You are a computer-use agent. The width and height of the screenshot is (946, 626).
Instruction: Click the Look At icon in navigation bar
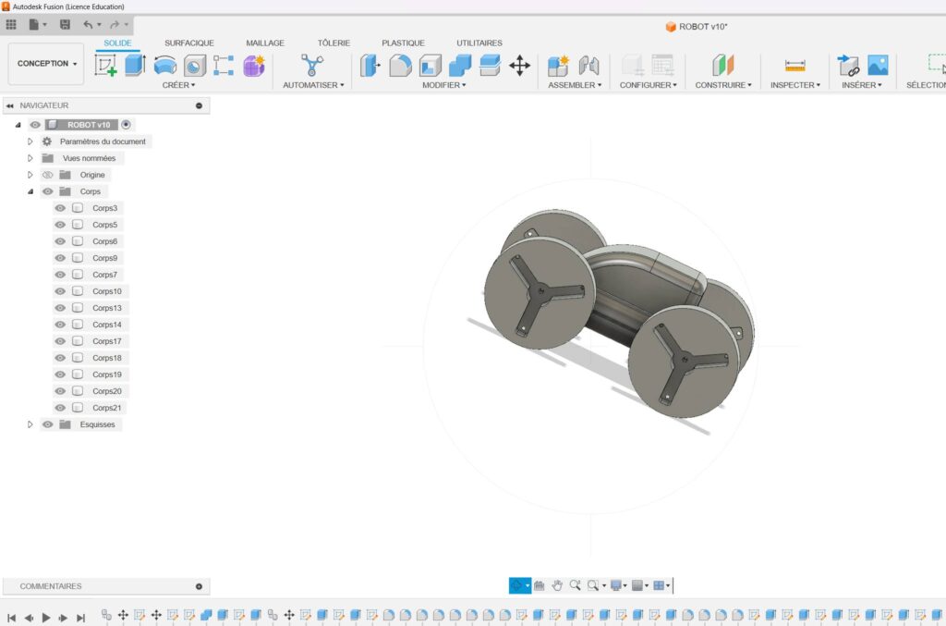(540, 585)
